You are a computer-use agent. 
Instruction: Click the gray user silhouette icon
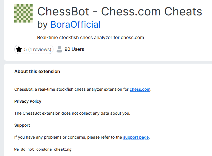pos(59,49)
